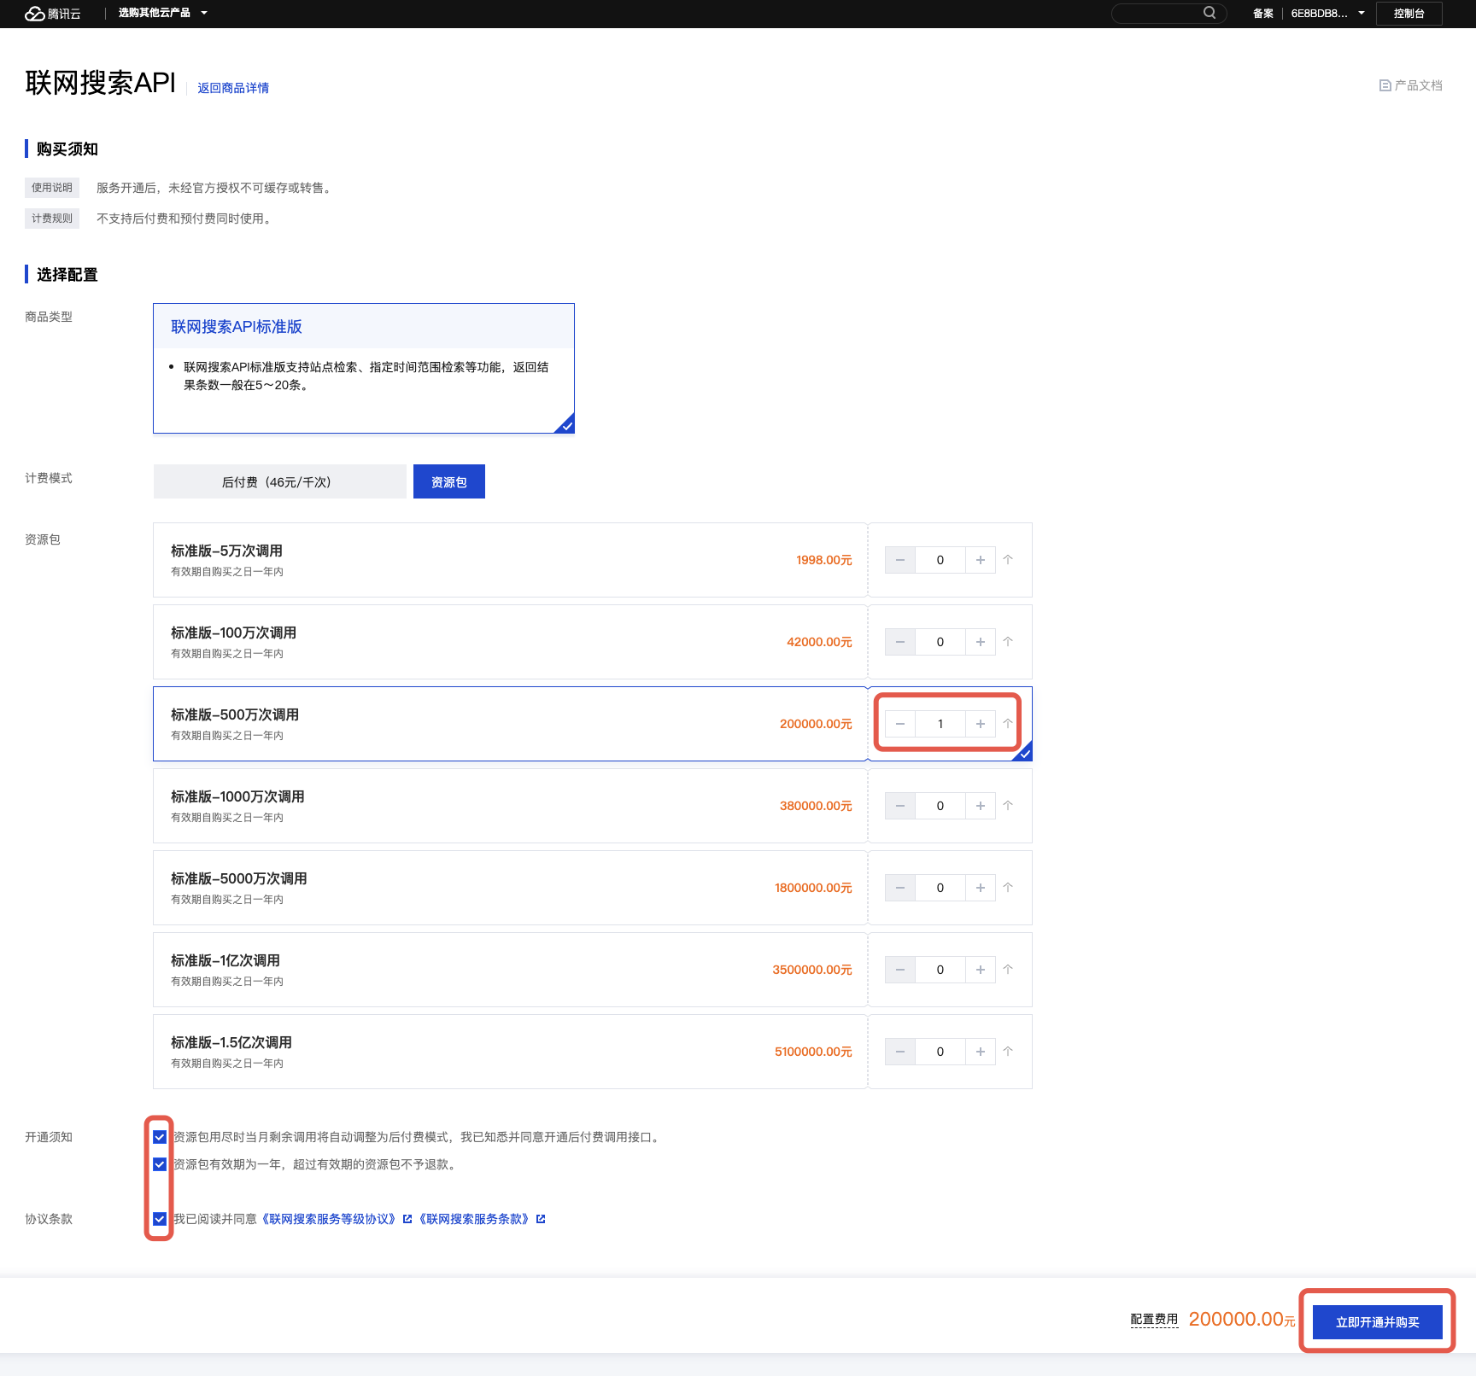This screenshot has width=1476, height=1376.
Task: Open 产品文档 product documentation
Action: tap(1410, 85)
